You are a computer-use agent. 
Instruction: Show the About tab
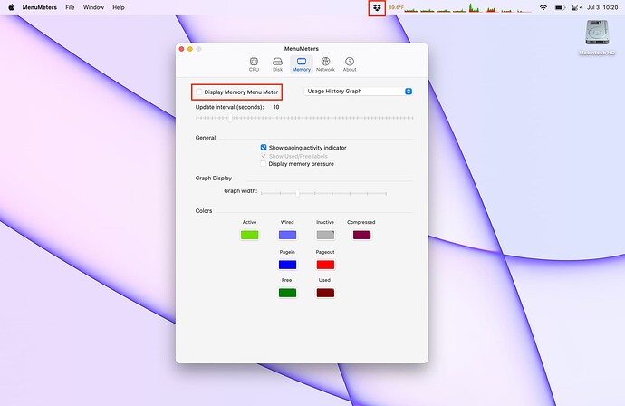350,64
